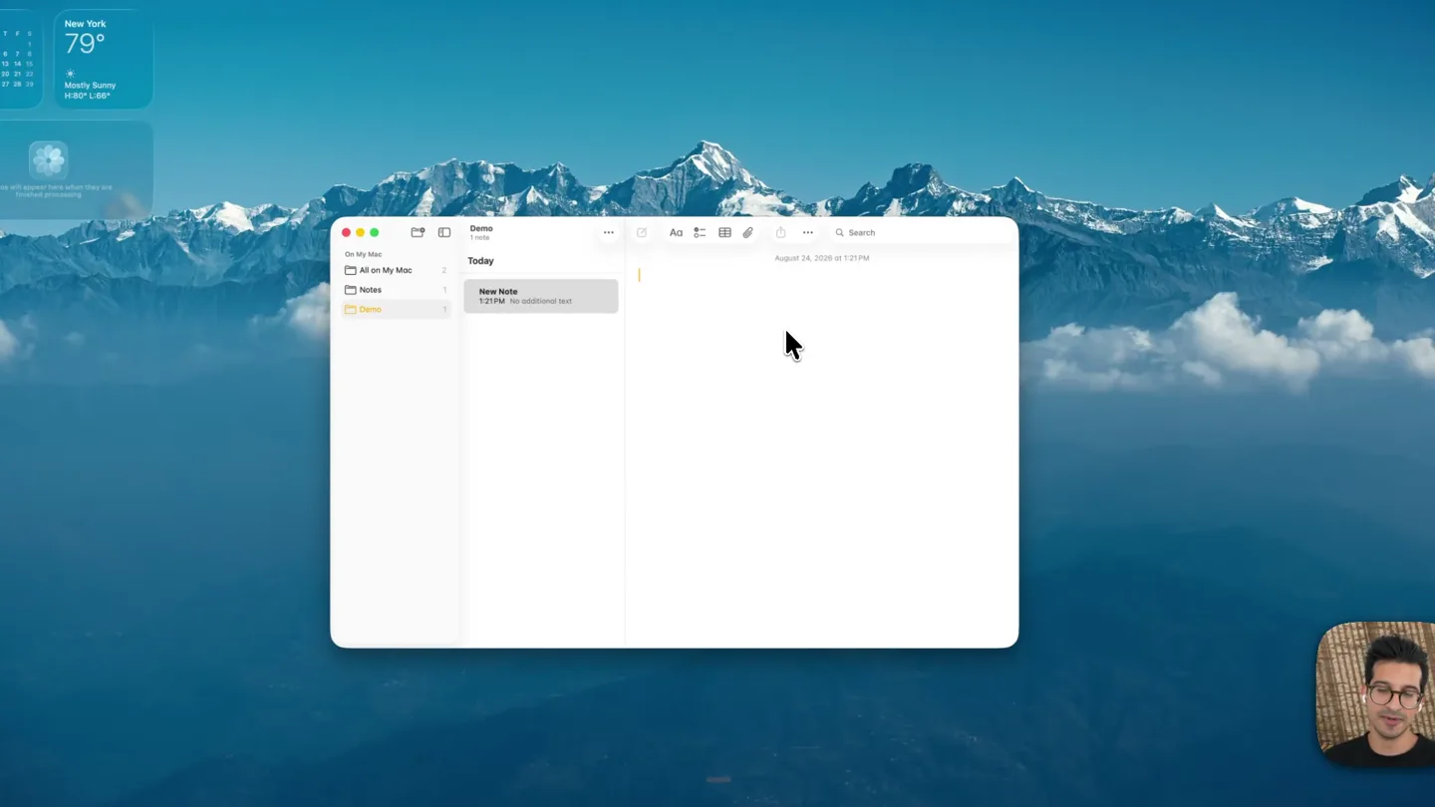
Task: Open the Notes folder
Action: (x=396, y=290)
